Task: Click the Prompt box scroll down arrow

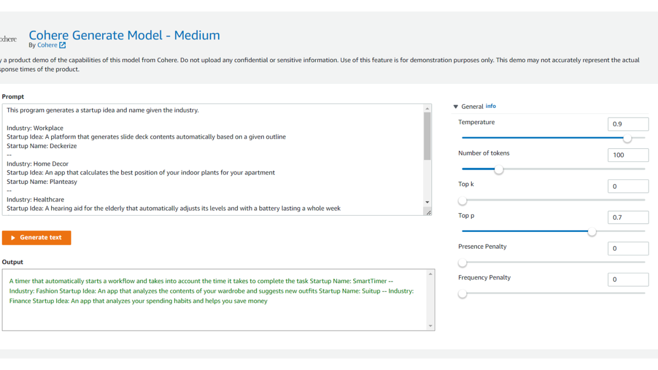Action: [428, 202]
